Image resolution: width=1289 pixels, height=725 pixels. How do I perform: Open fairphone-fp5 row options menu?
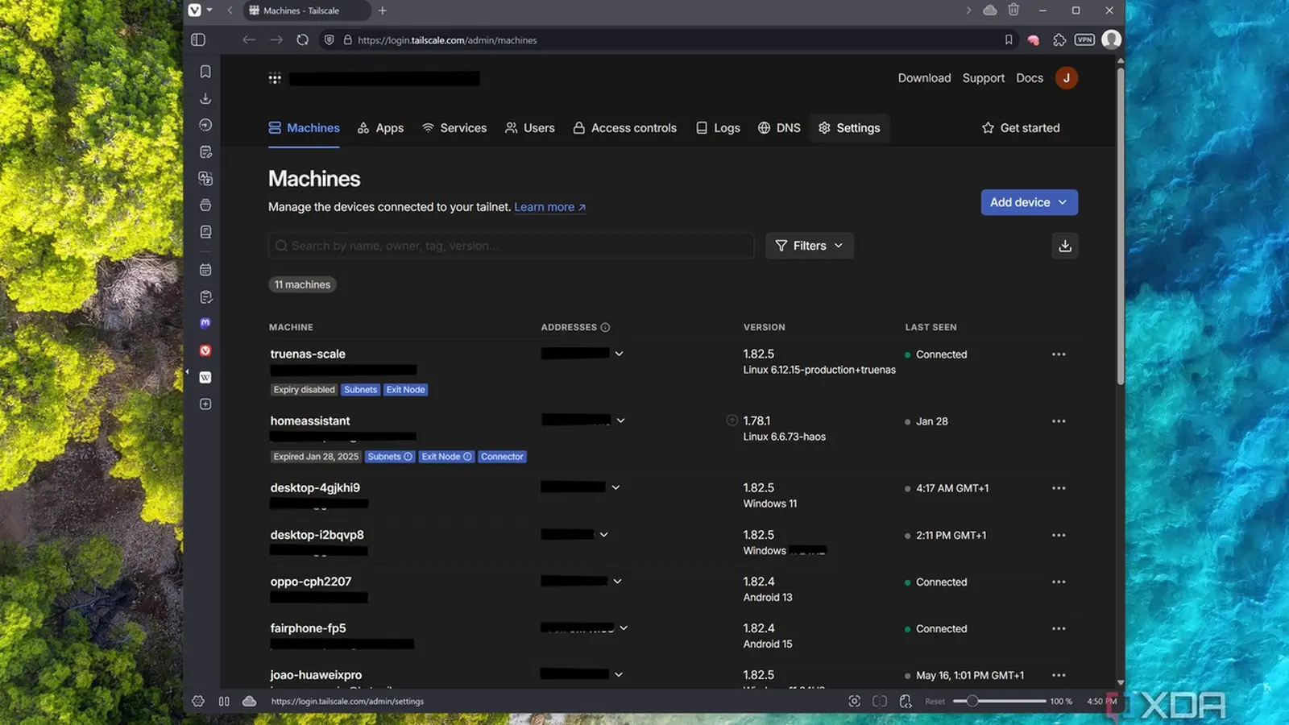coord(1059,628)
